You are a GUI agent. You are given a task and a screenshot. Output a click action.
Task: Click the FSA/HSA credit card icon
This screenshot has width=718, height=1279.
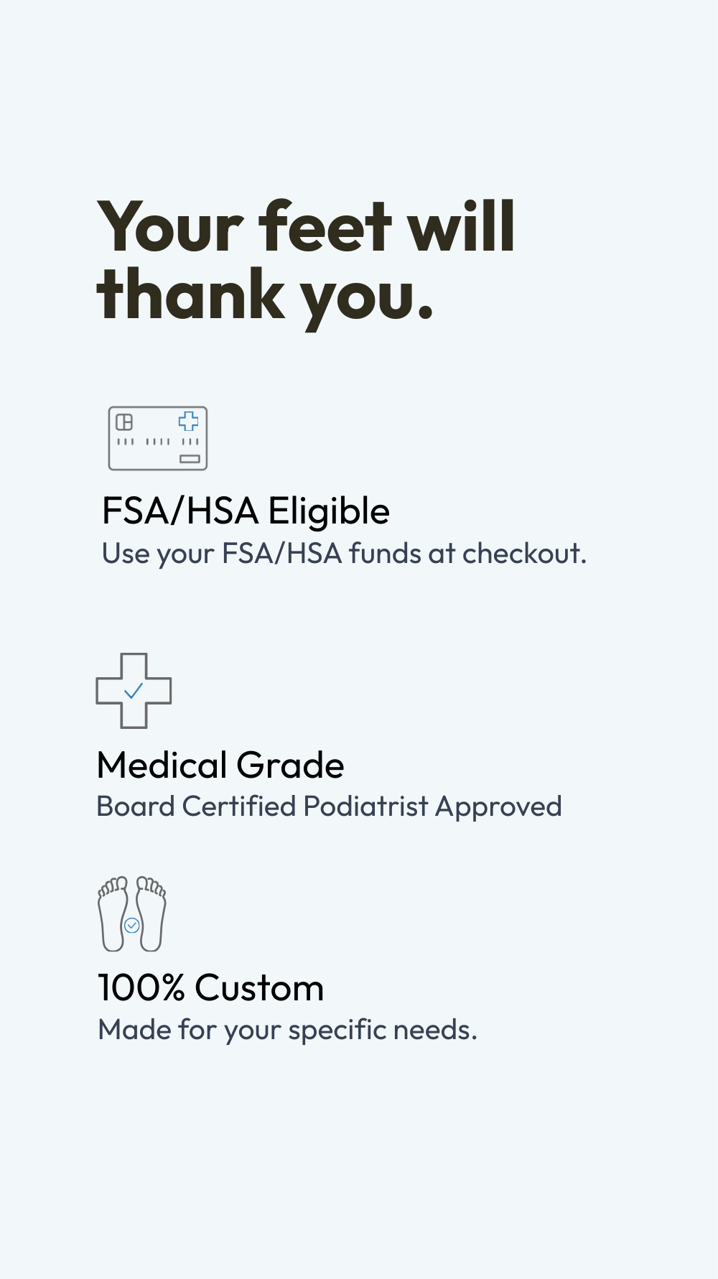tap(158, 438)
